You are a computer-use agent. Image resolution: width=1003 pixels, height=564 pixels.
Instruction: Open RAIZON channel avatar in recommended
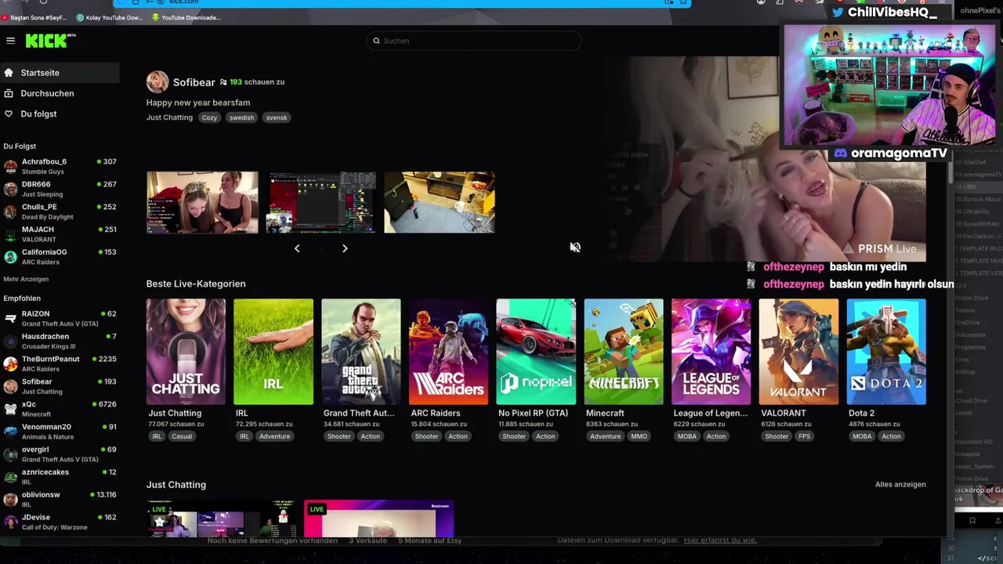point(10,318)
